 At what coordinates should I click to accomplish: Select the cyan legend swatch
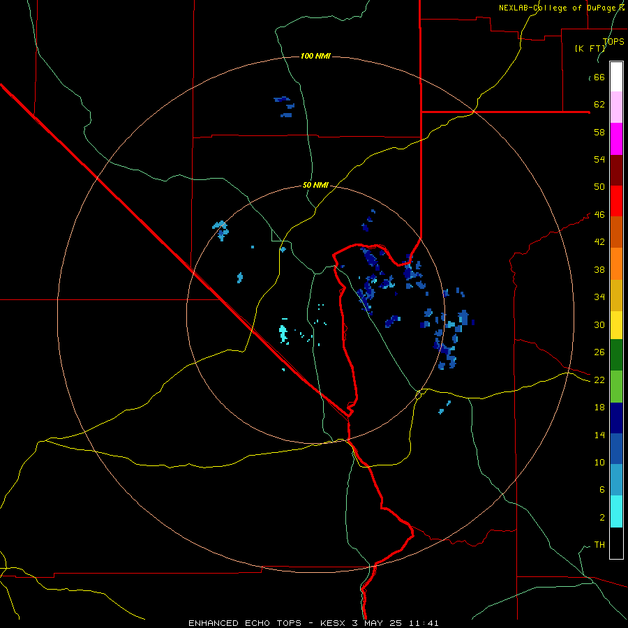pos(616,511)
